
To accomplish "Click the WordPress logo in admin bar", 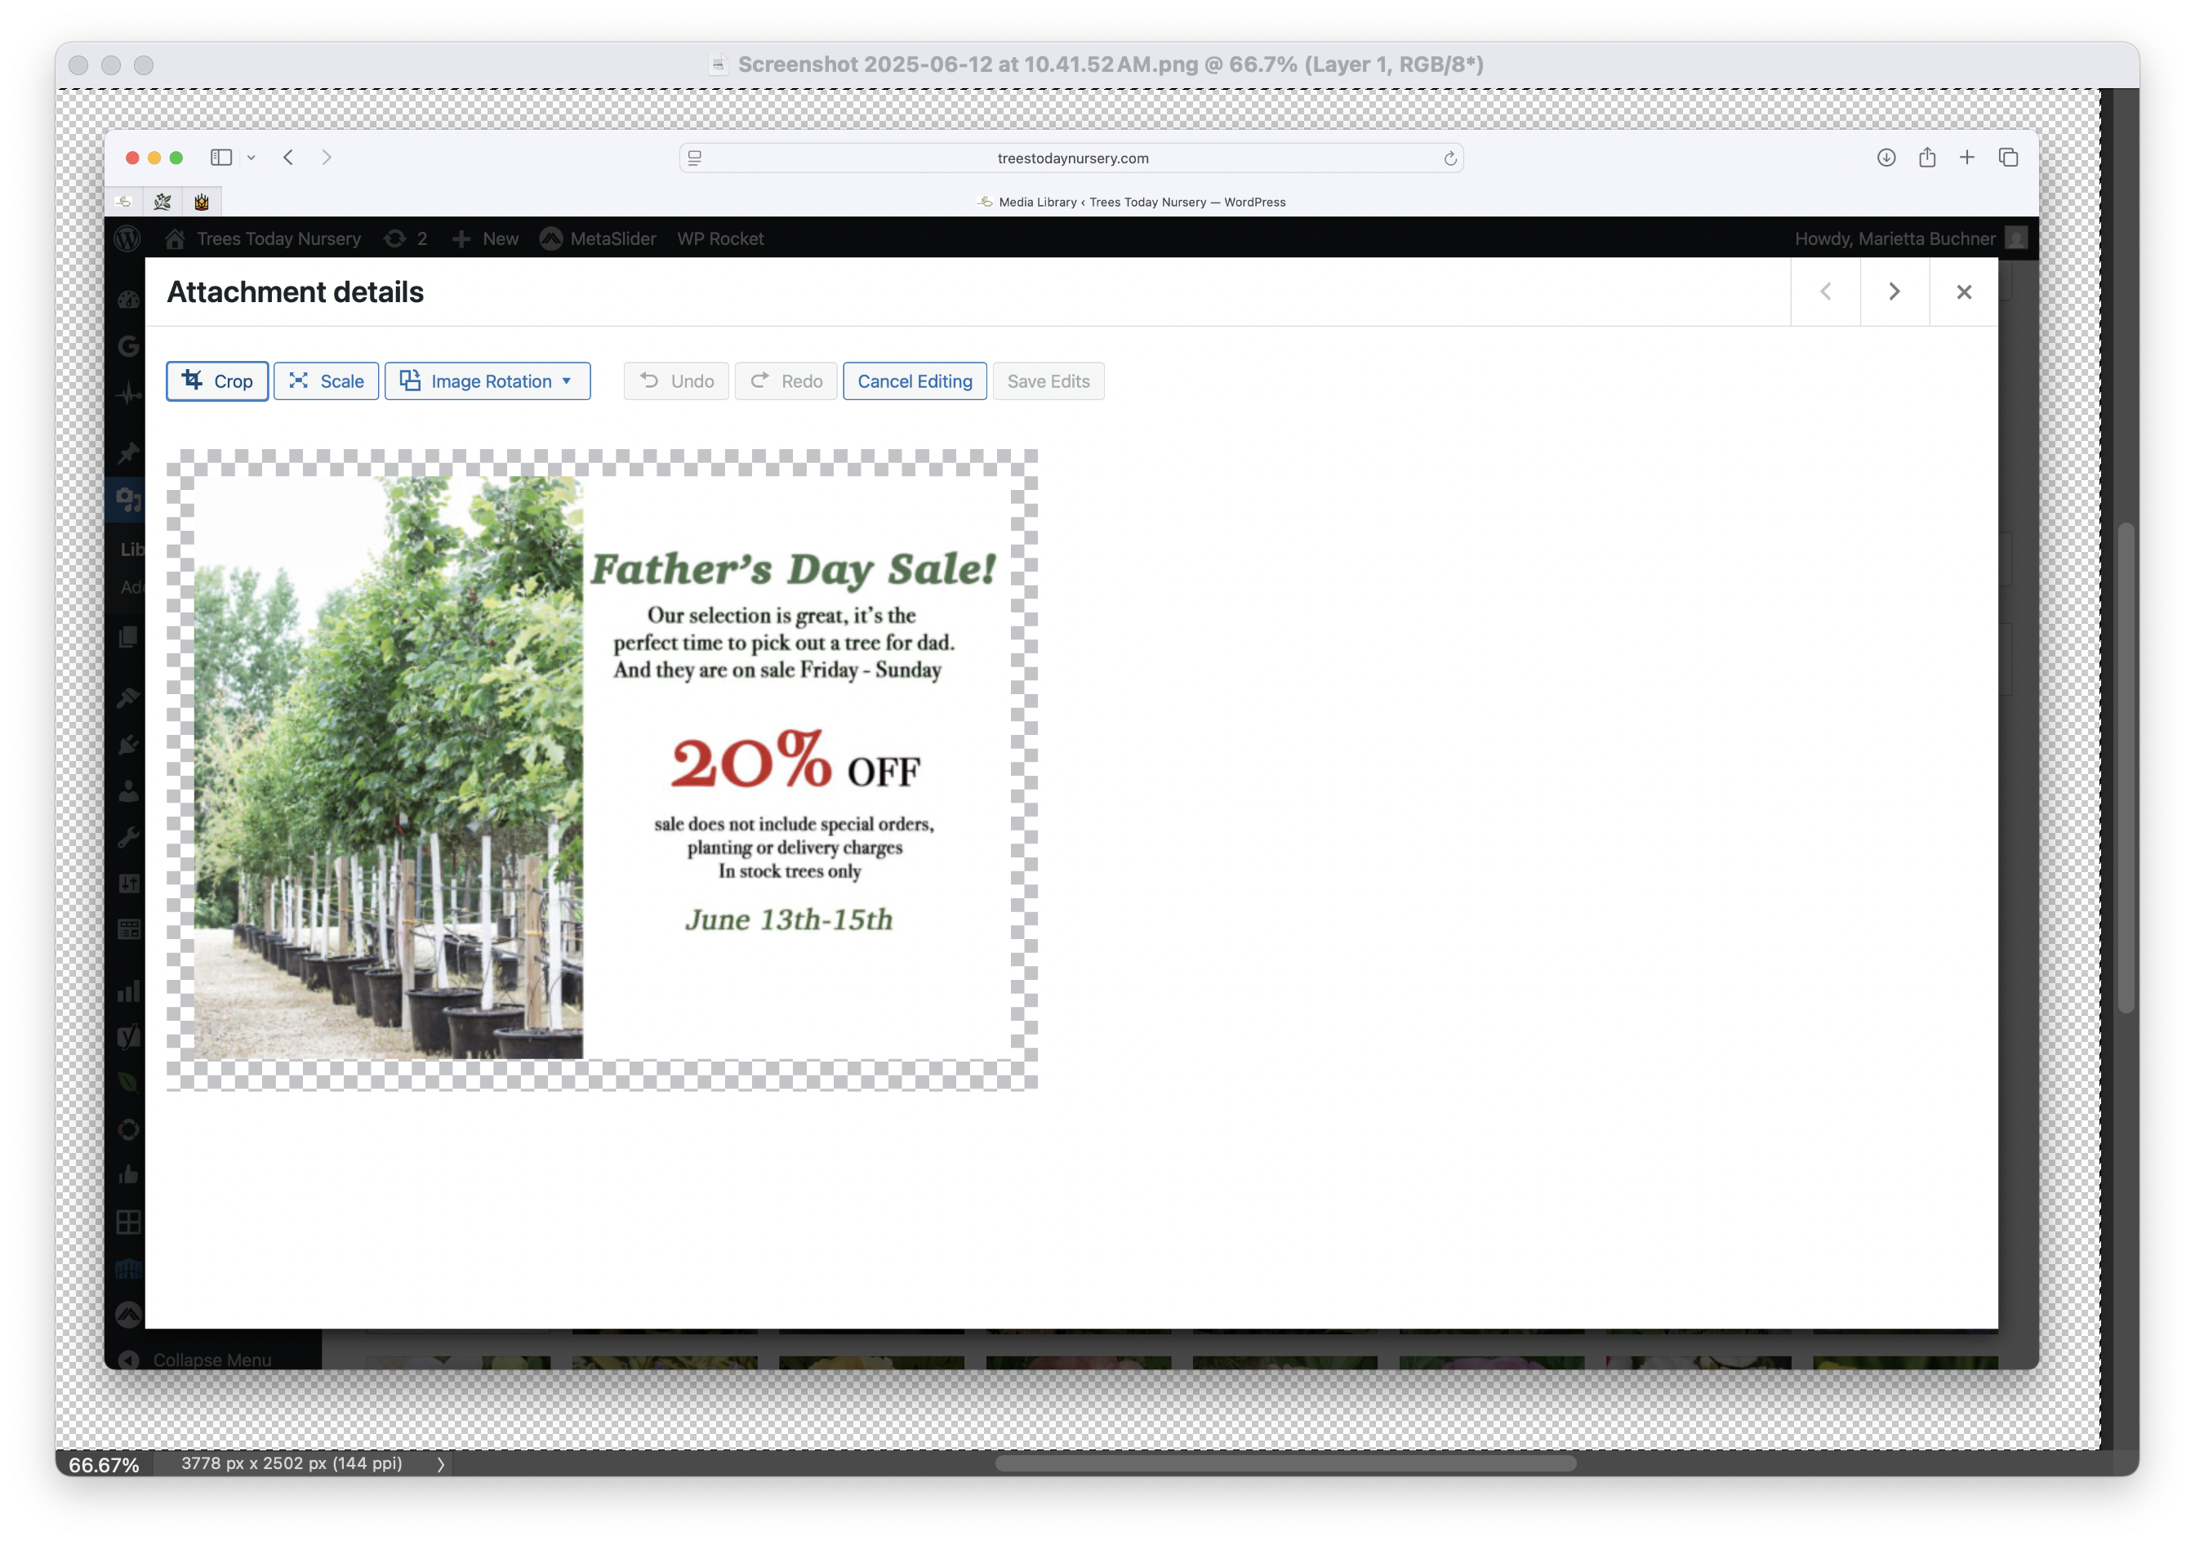I will 127,238.
